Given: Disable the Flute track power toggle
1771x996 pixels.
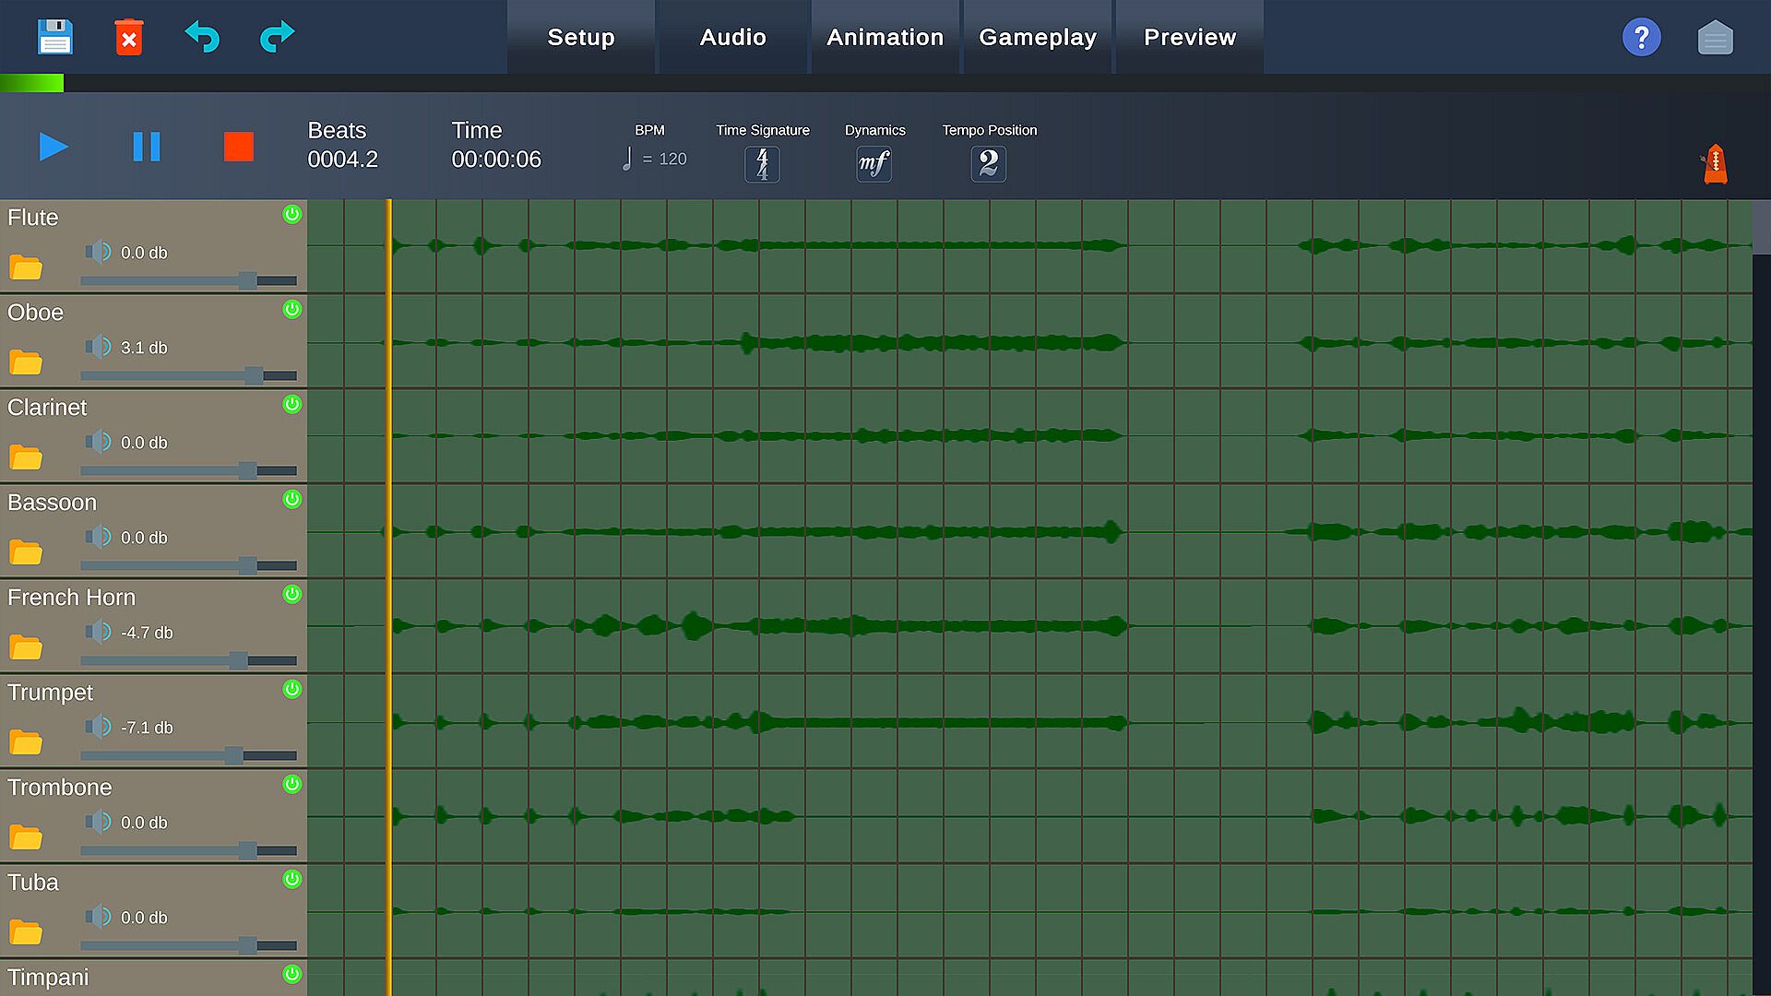Looking at the screenshot, I should (x=292, y=214).
